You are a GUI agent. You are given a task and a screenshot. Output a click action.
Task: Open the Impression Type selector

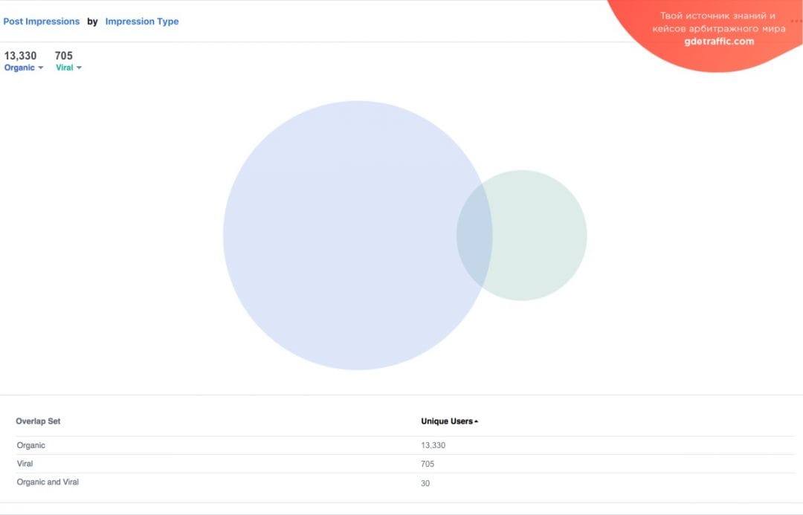(142, 22)
